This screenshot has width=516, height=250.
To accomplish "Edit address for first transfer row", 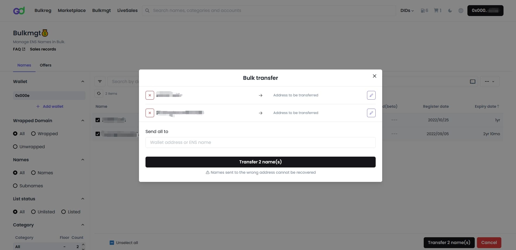I will [371, 95].
